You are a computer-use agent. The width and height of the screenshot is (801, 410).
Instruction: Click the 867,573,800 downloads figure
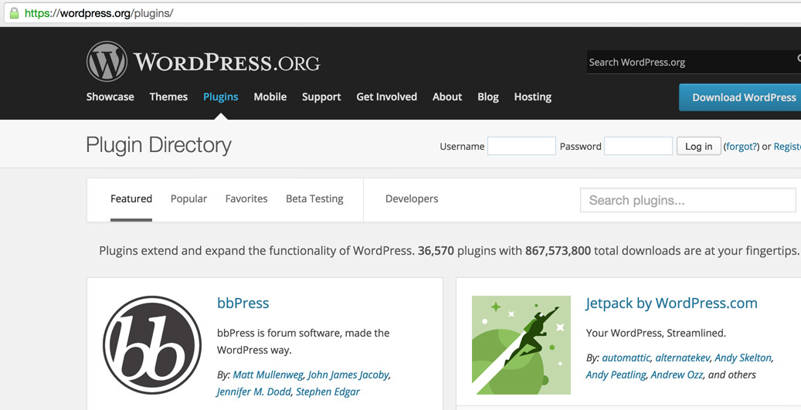coord(558,251)
